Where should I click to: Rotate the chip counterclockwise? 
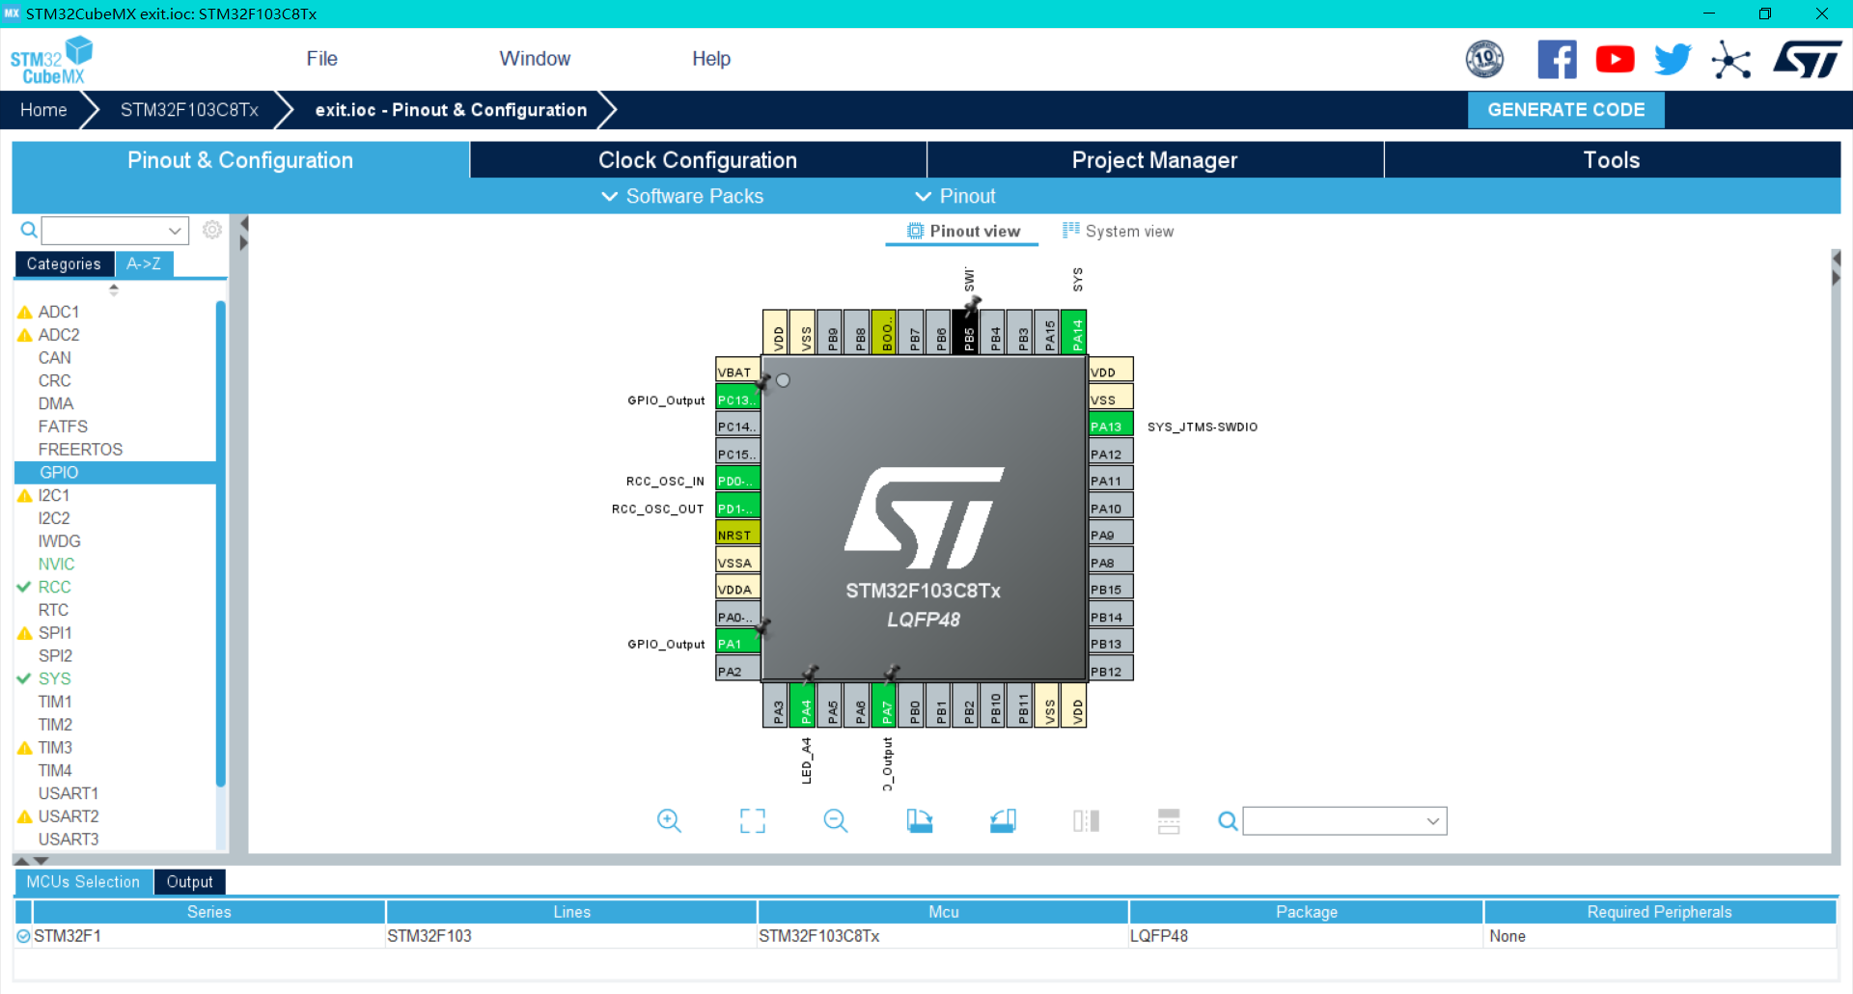(x=1002, y=820)
